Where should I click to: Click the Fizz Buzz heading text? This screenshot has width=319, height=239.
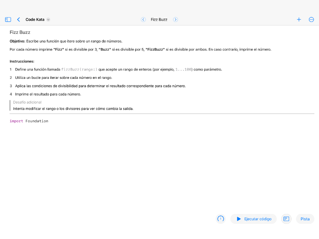tap(20, 32)
